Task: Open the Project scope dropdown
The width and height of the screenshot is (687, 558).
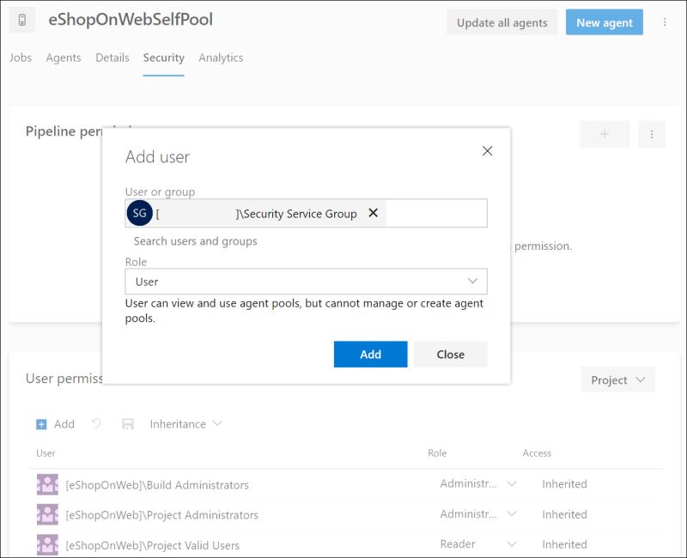Action: pyautogui.click(x=617, y=379)
